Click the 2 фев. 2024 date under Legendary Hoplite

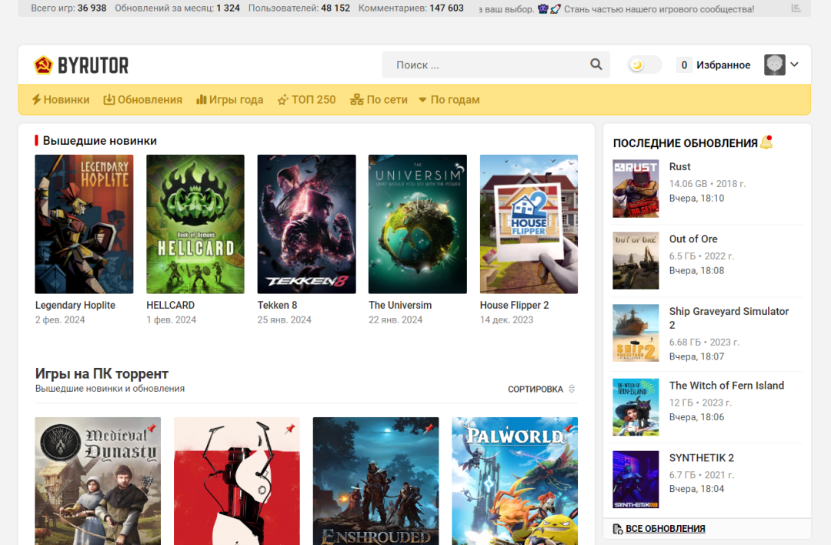tap(60, 319)
